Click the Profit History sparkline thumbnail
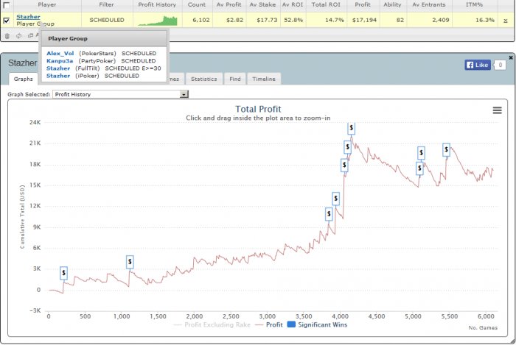This screenshot has width=516, height=345. (x=158, y=21)
